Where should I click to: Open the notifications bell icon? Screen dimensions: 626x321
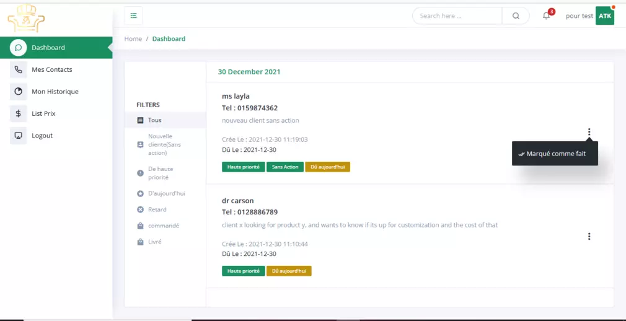tap(546, 16)
